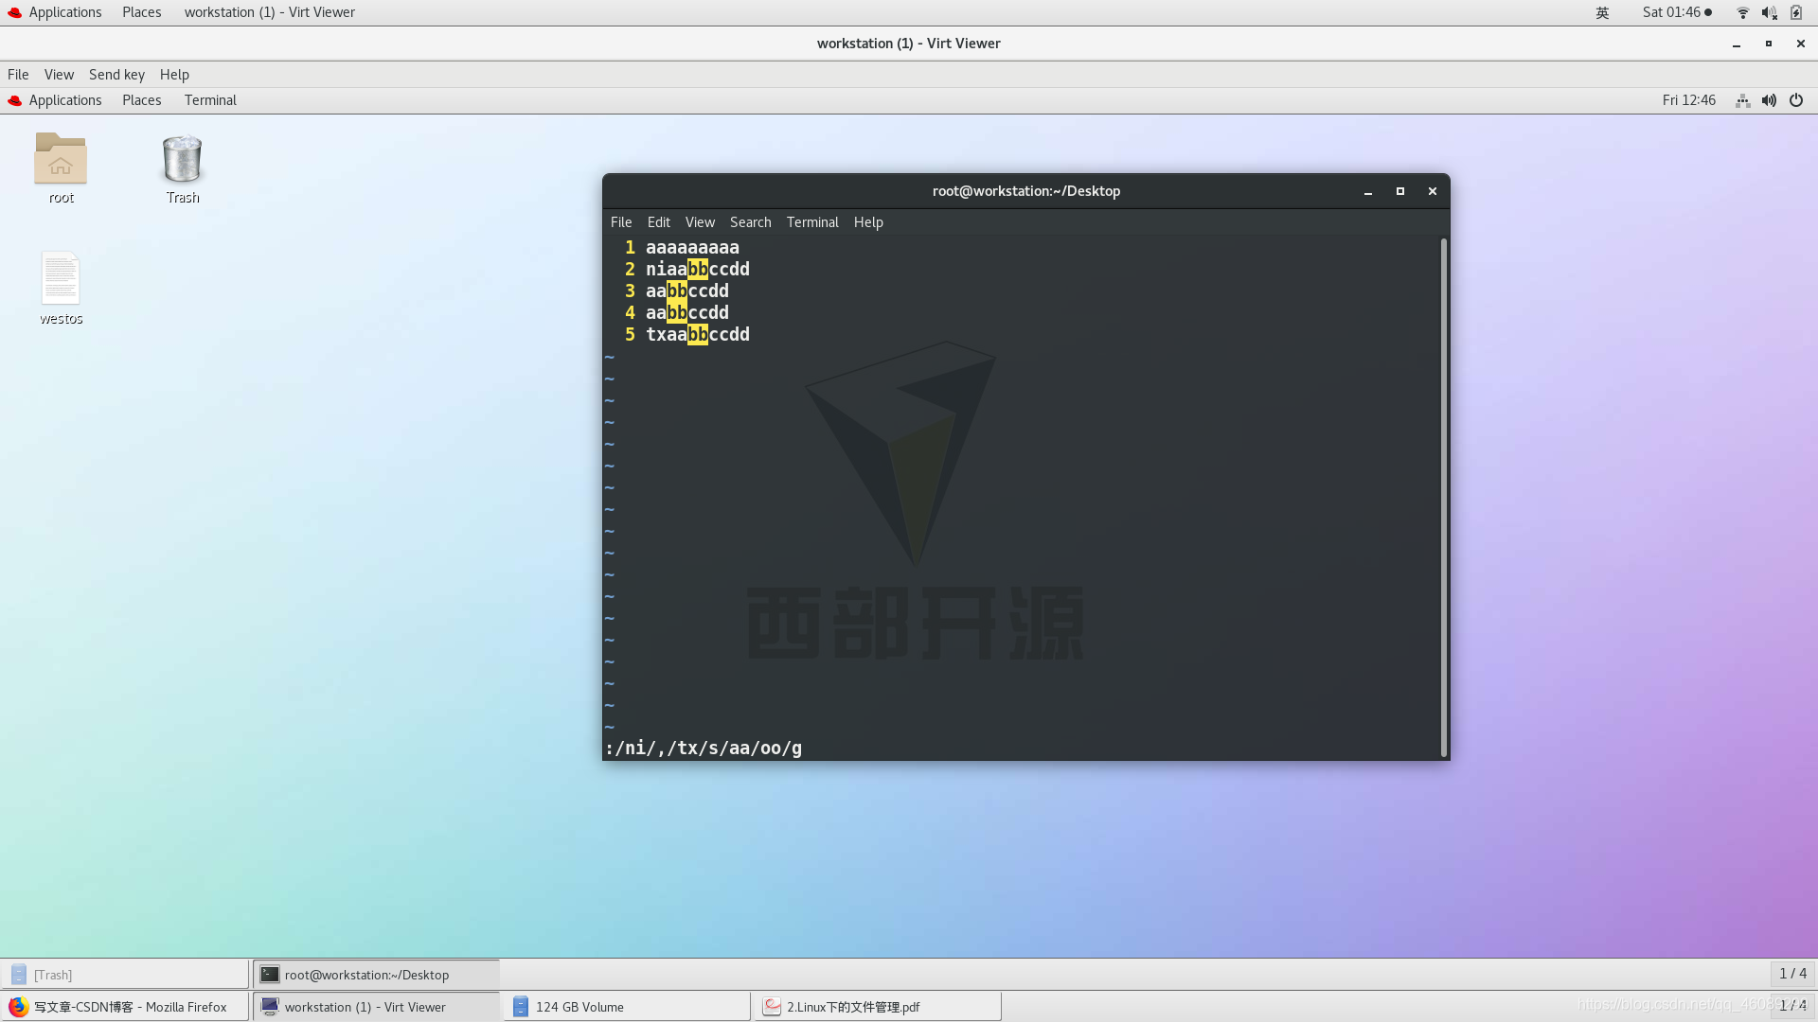Click the View menu in terminal
Image resolution: width=1818 pixels, height=1022 pixels.
[x=699, y=220]
